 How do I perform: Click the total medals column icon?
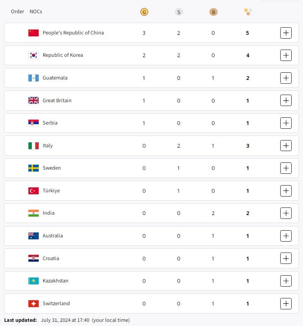tap(248, 12)
